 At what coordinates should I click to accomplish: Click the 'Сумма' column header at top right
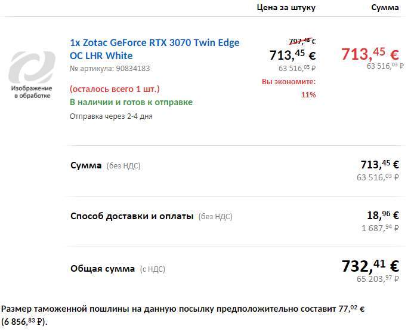(x=385, y=8)
